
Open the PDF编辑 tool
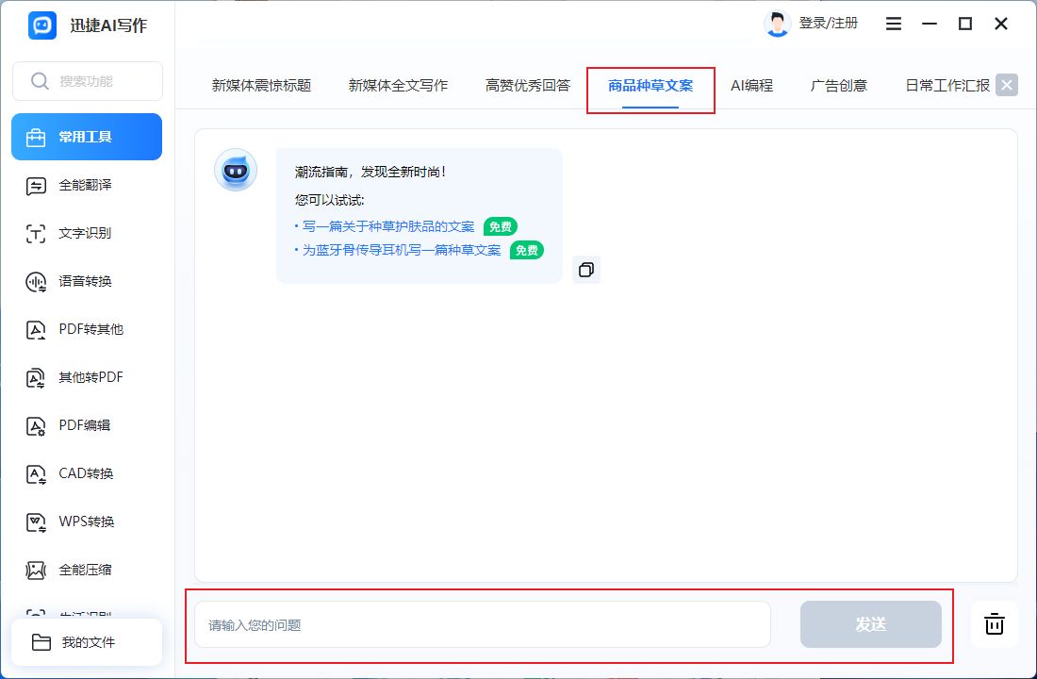pos(87,425)
